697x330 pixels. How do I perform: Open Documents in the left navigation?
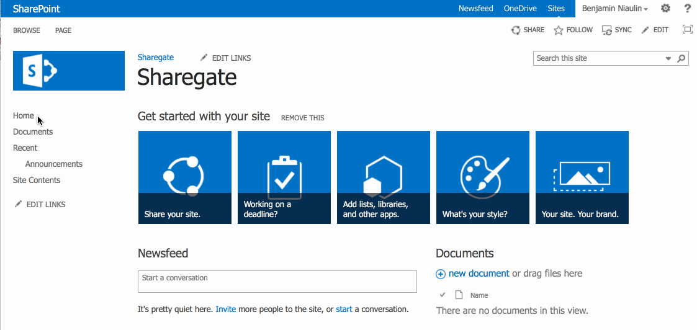33,132
